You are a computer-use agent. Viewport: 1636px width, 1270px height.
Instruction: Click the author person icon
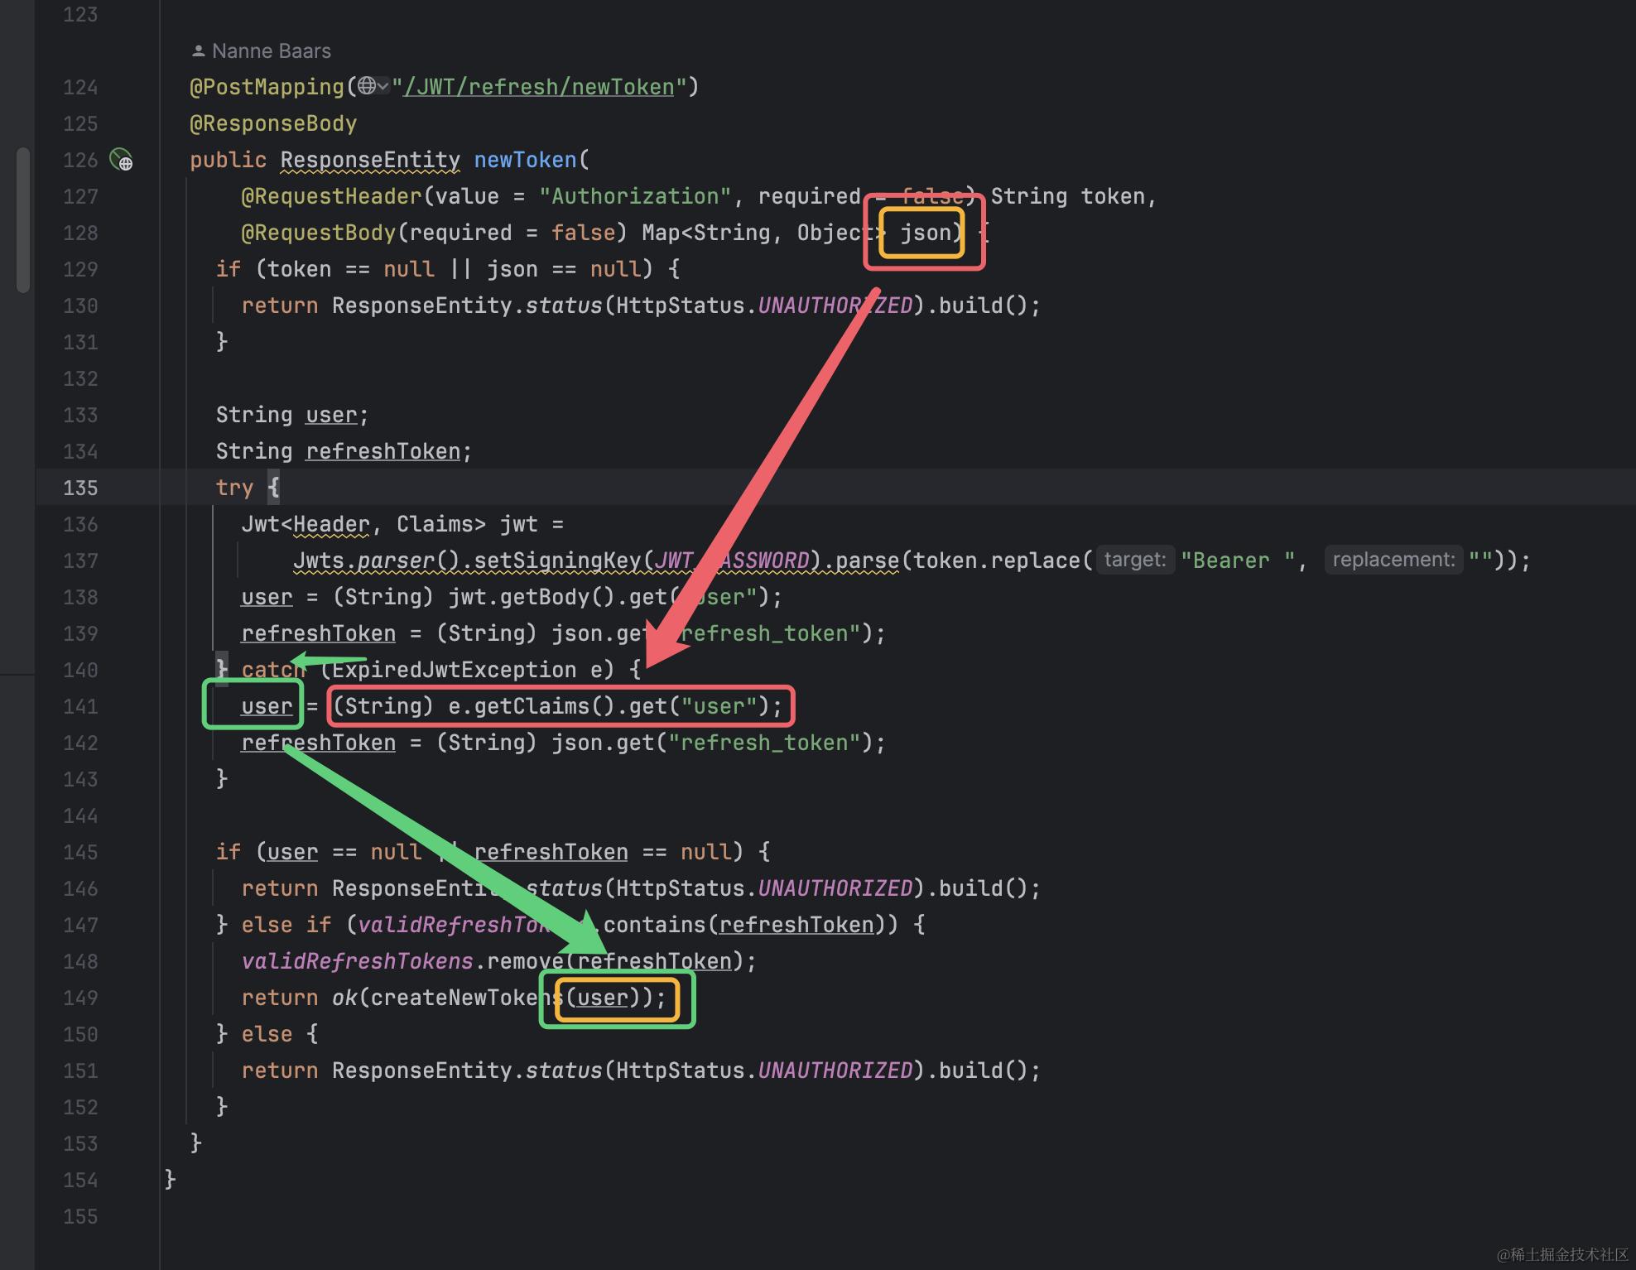(x=198, y=51)
